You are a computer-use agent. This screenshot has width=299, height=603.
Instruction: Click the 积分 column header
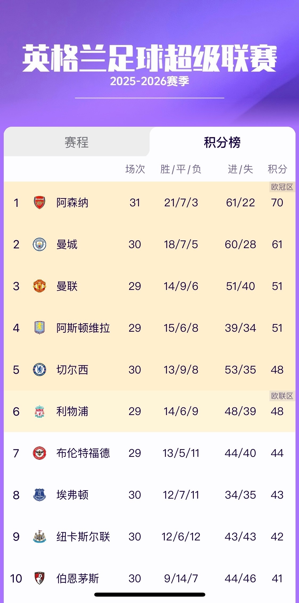277,169
